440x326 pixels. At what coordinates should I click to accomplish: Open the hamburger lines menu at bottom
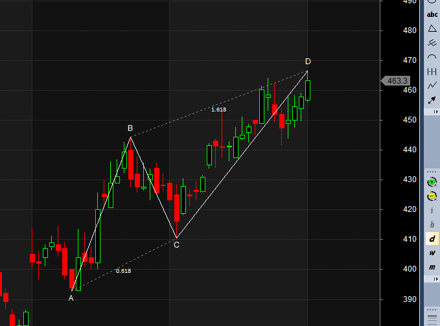pyautogui.click(x=432, y=313)
